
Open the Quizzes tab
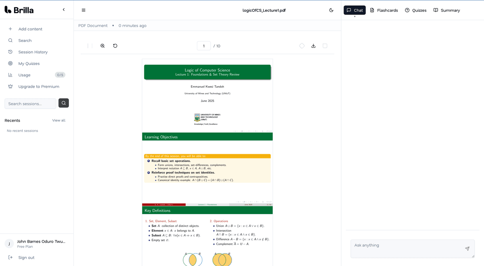416,10
